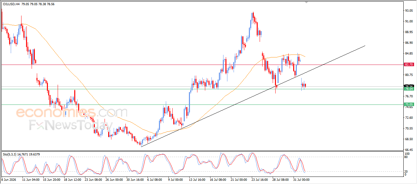Viewport: 417px width, 184px height.
Task: Click the chart shift triangle marker at top
Action: [x=306, y=2]
